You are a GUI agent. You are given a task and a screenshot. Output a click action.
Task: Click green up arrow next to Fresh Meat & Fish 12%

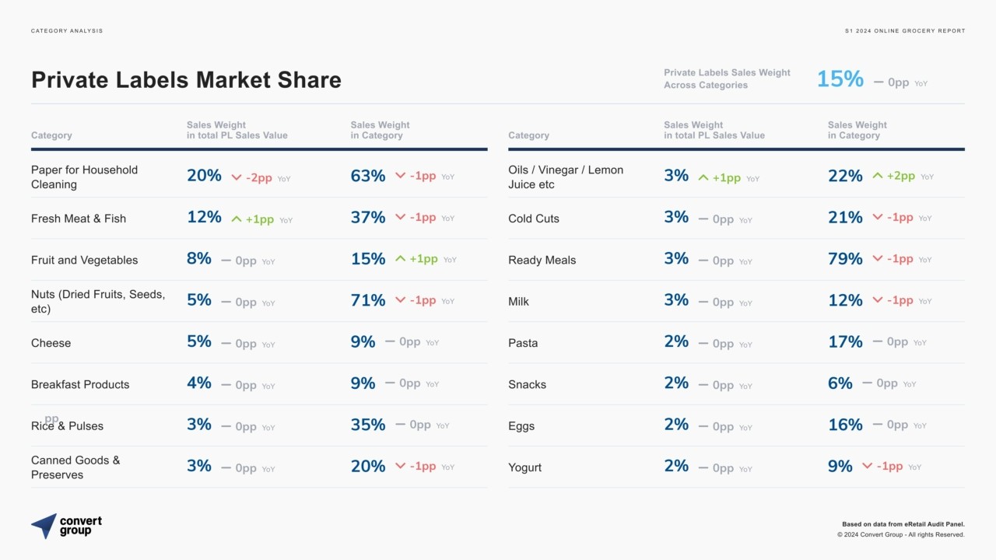(237, 219)
